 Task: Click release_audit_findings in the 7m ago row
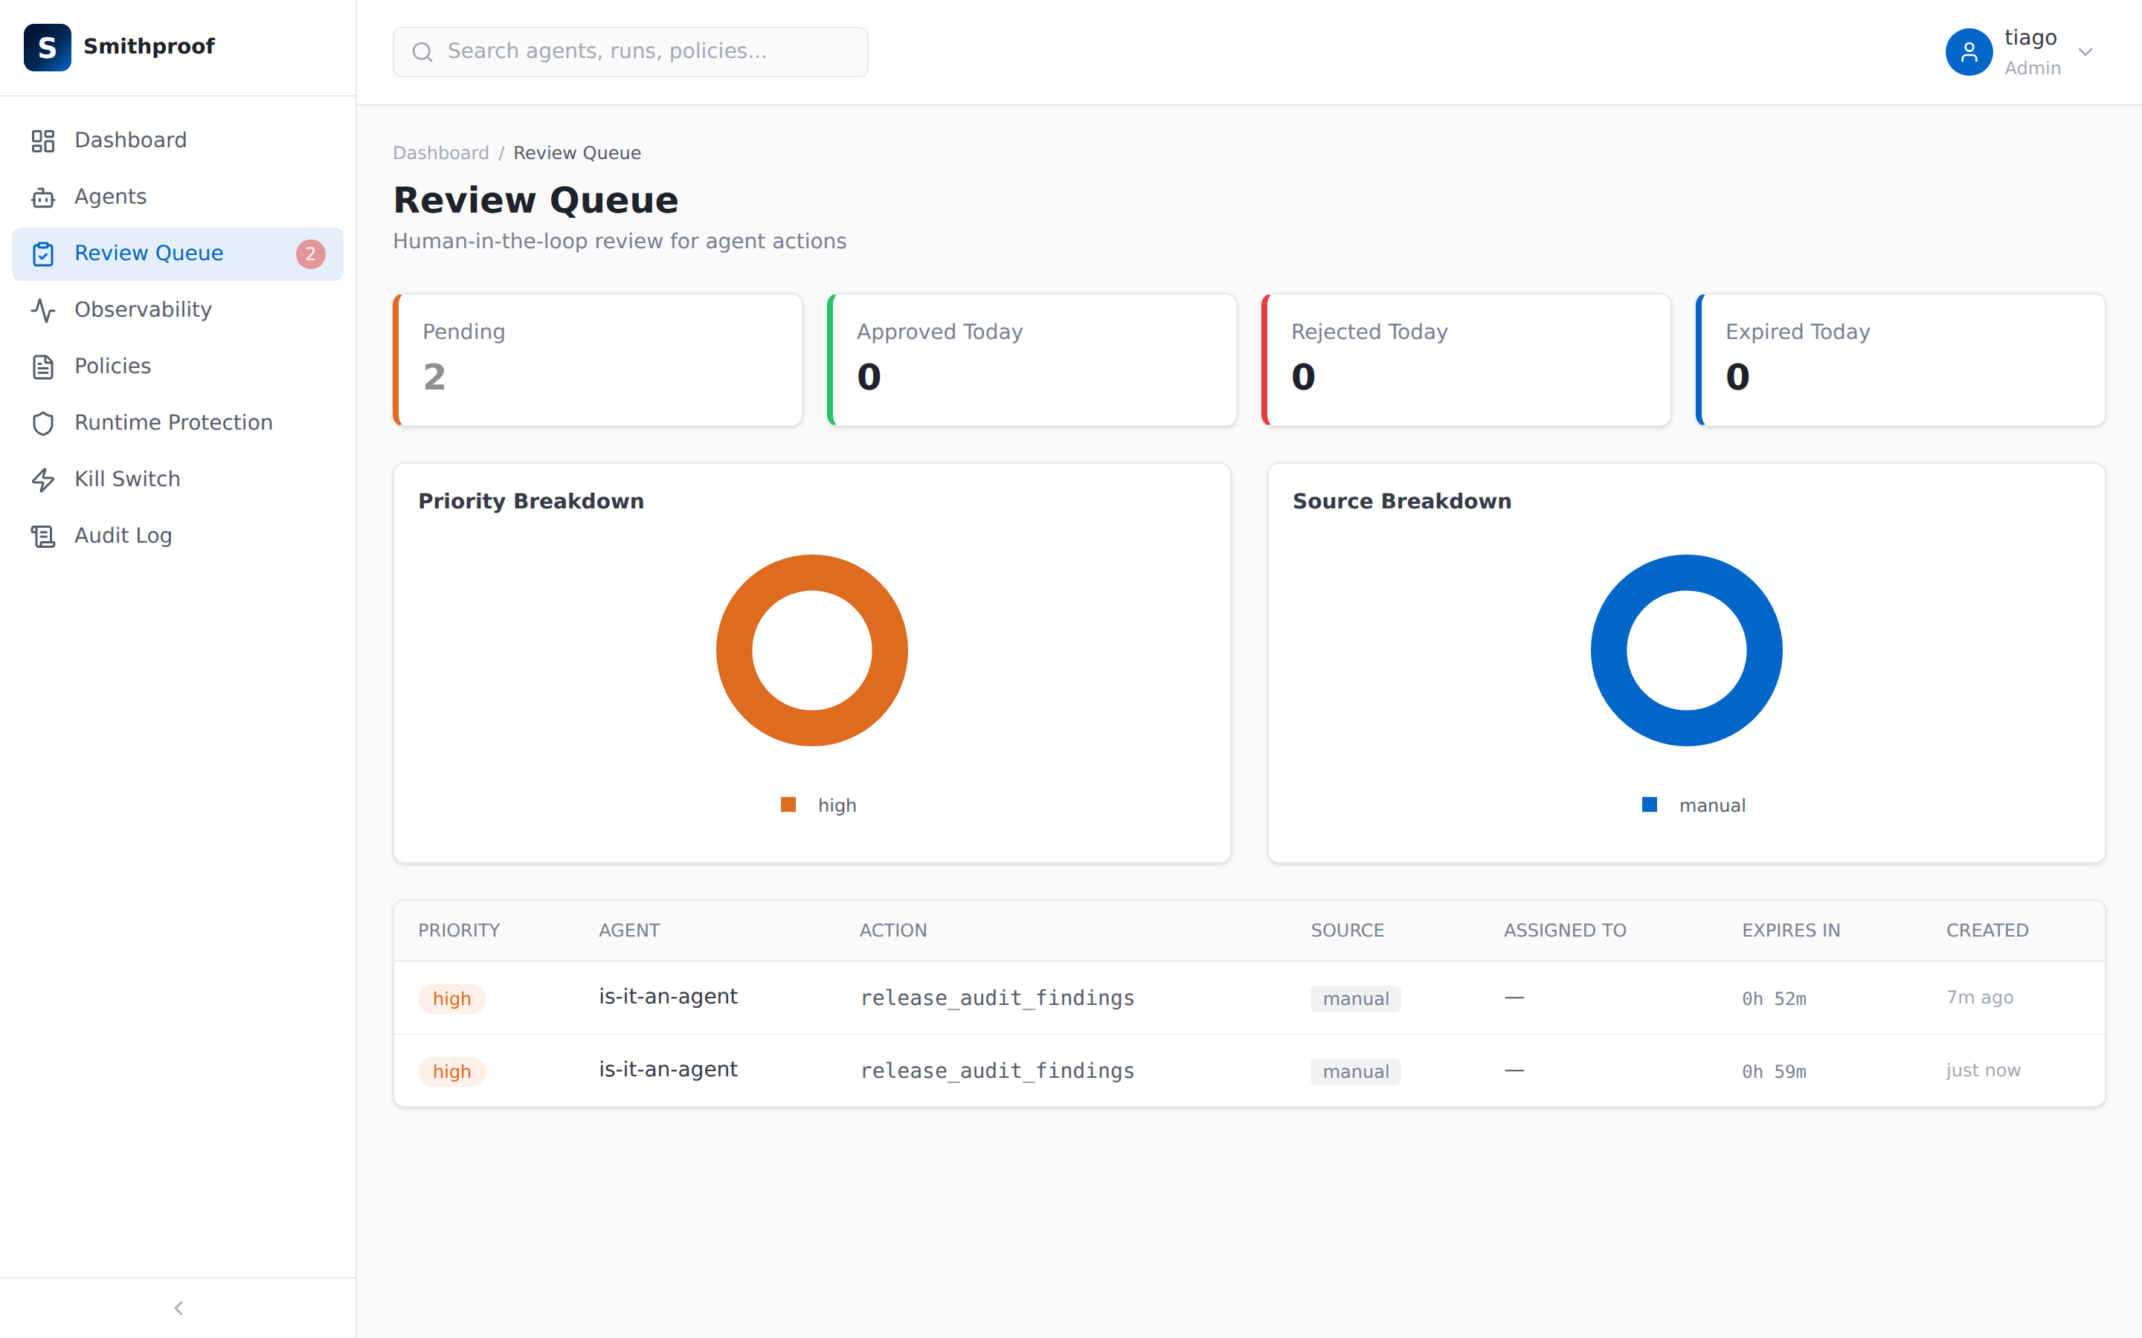[997, 998]
